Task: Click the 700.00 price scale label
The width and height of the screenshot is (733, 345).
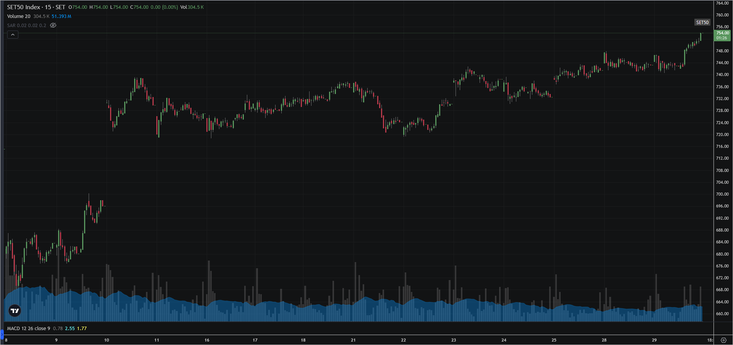Action: coord(722,194)
